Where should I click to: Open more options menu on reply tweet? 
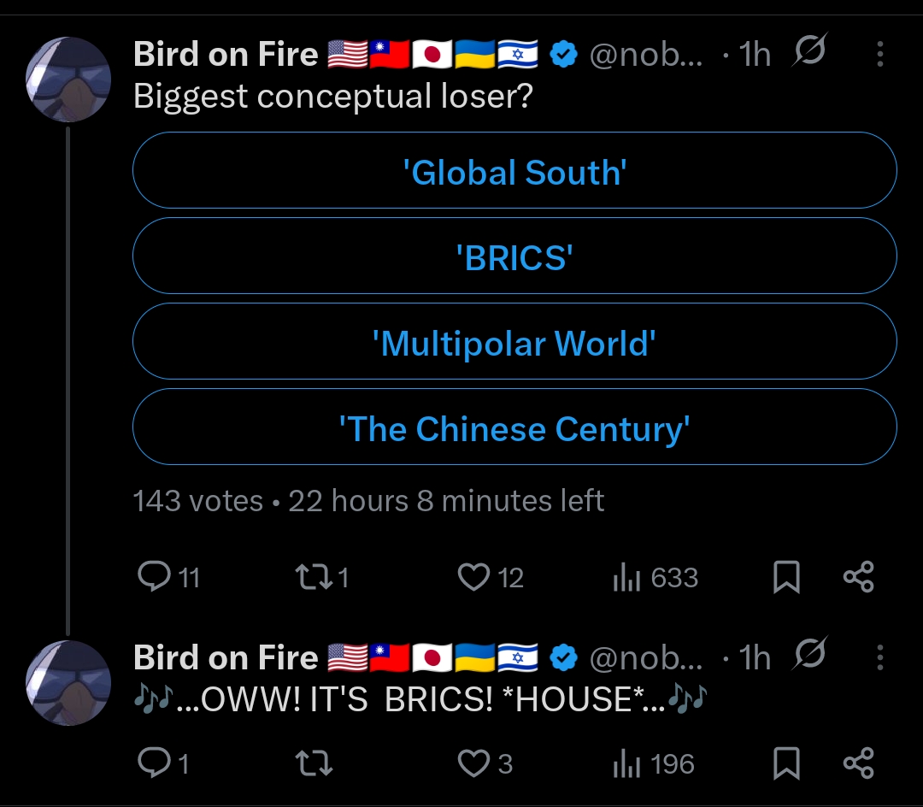point(879,657)
